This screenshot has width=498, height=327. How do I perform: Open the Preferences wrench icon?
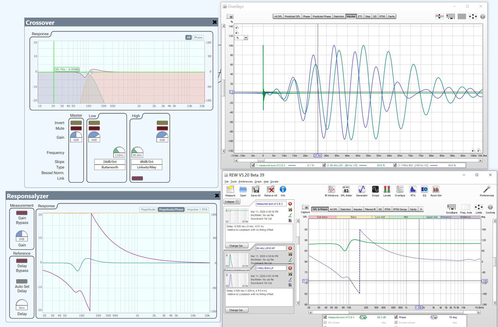click(487, 190)
